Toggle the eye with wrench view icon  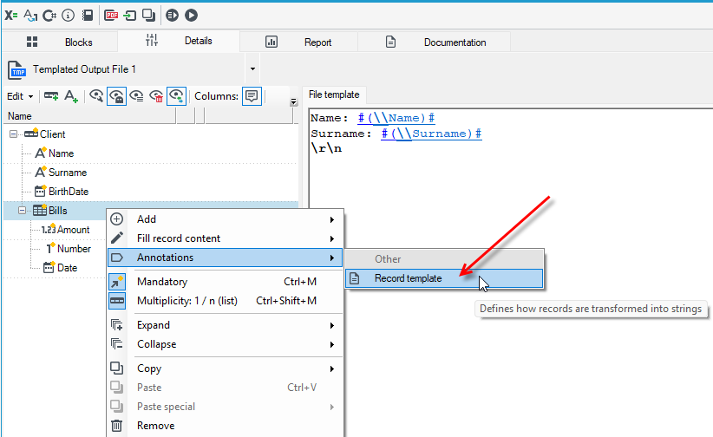96,96
